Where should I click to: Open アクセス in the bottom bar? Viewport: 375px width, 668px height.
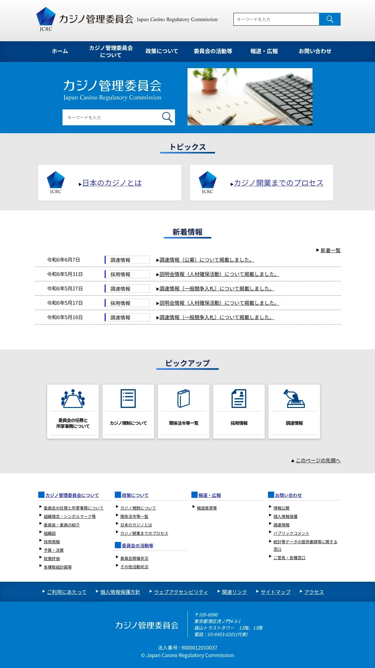314,592
